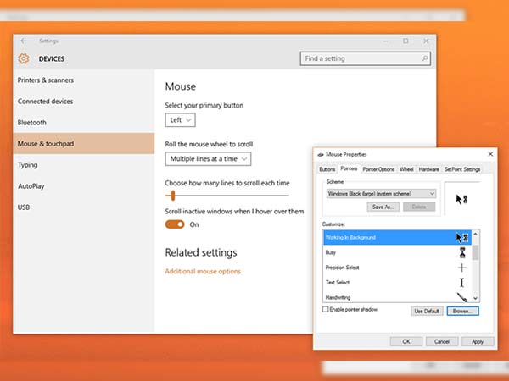Select the Busy hourglass pointer icon
The image size is (509, 381).
coord(461,252)
